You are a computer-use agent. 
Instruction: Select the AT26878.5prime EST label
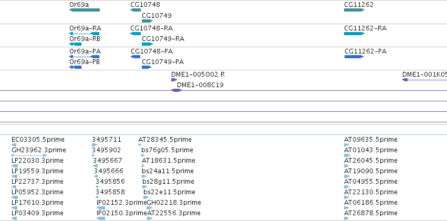[x=371, y=213]
